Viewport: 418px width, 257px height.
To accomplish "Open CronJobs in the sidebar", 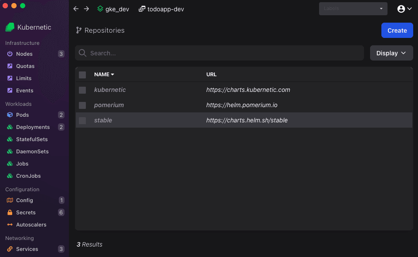I will [28, 176].
